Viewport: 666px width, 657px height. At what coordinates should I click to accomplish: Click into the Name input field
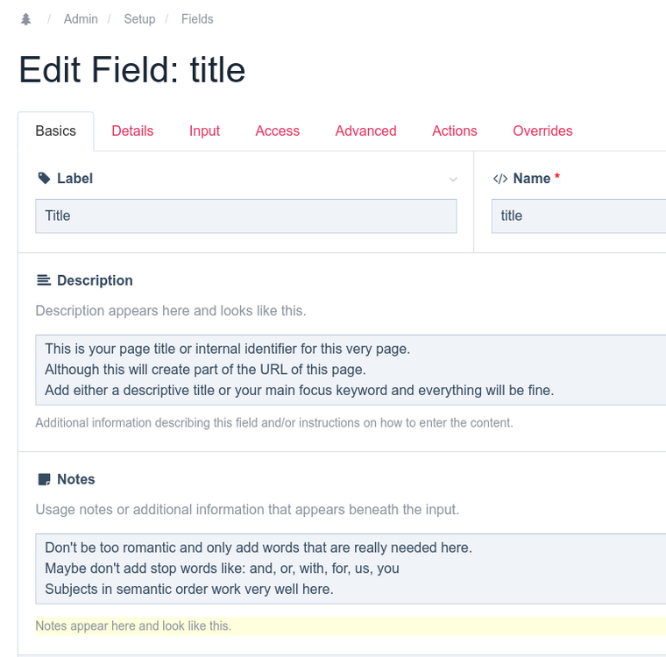578,216
